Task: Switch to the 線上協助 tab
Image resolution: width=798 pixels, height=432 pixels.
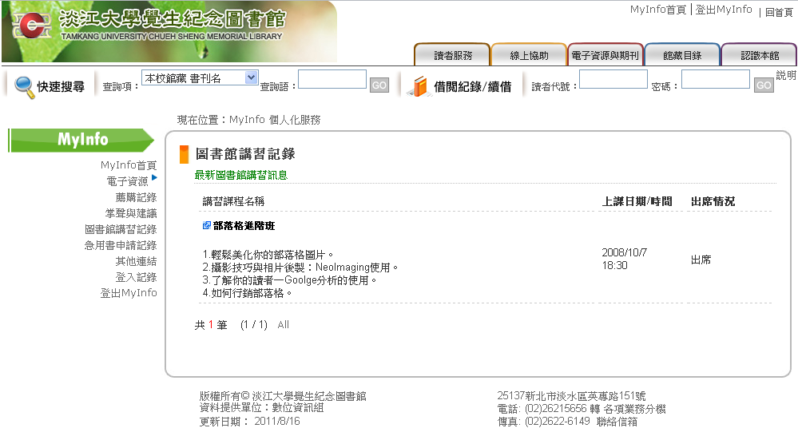Action: [x=529, y=55]
